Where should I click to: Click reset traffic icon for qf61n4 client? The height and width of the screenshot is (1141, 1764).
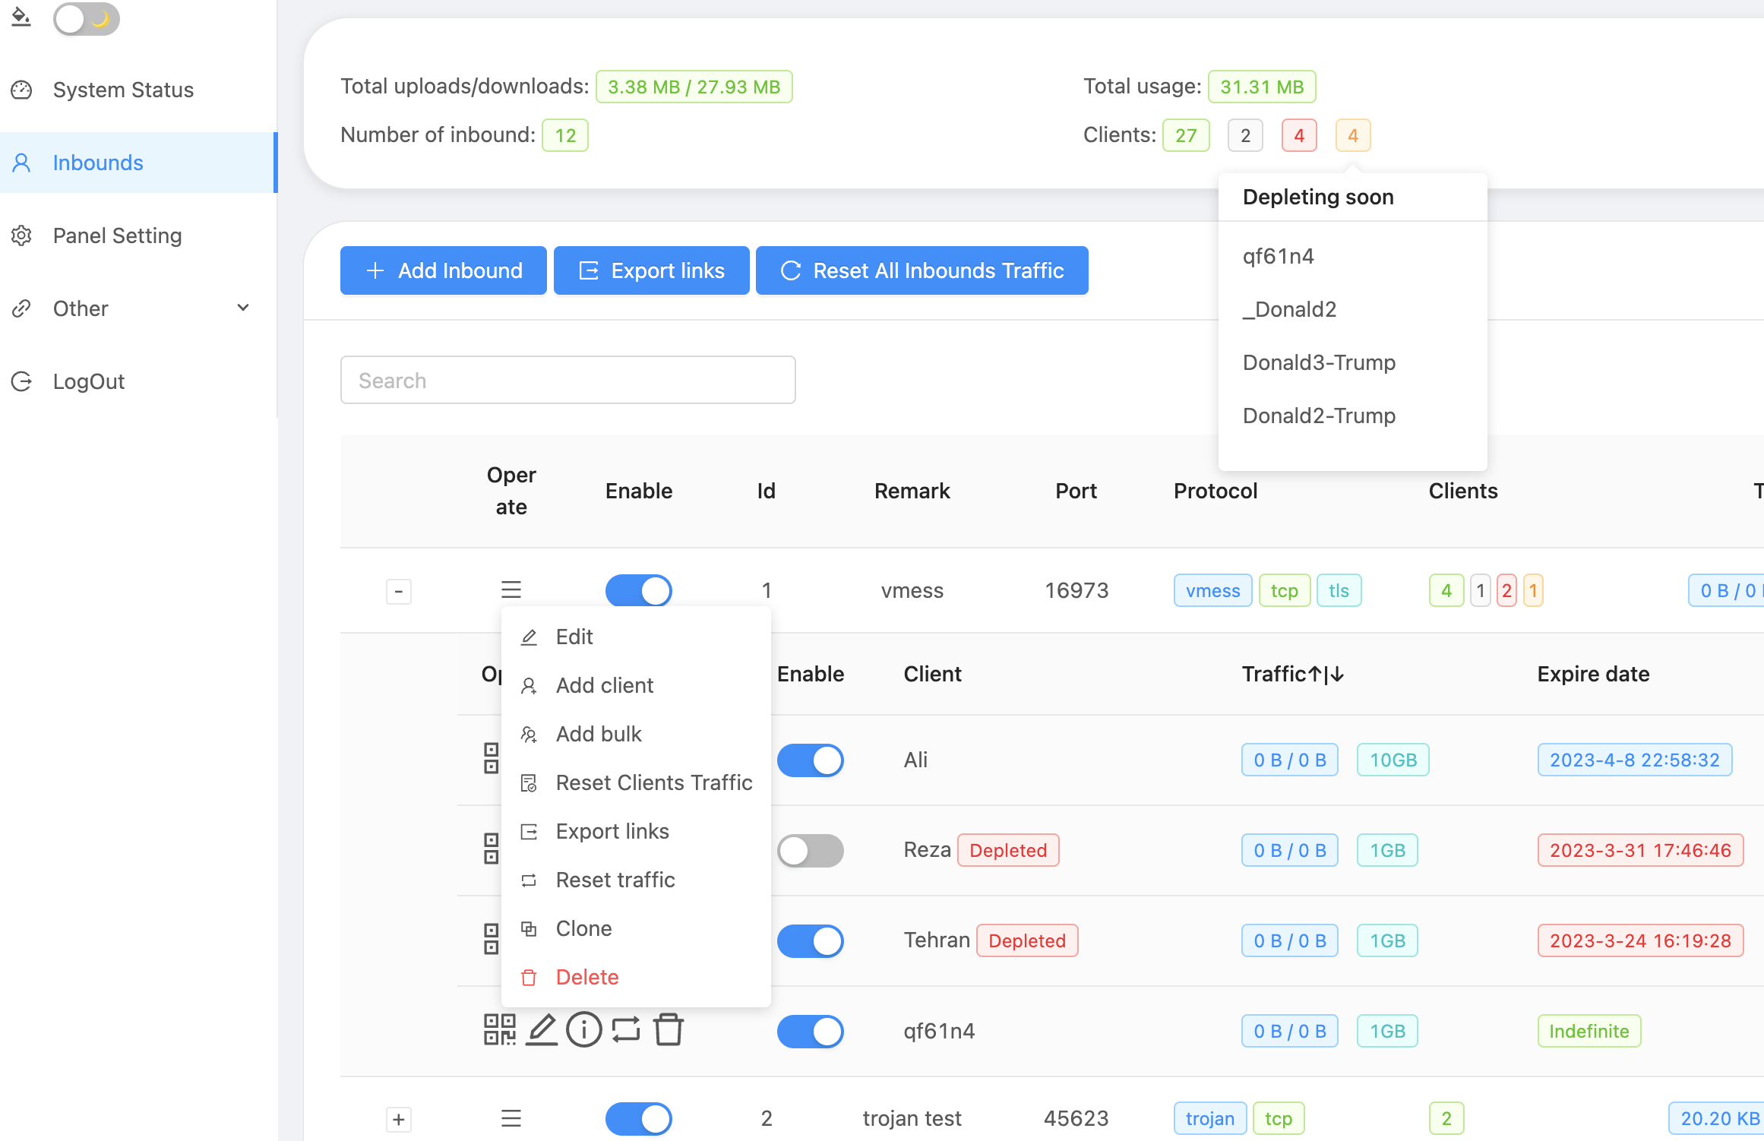point(626,1030)
